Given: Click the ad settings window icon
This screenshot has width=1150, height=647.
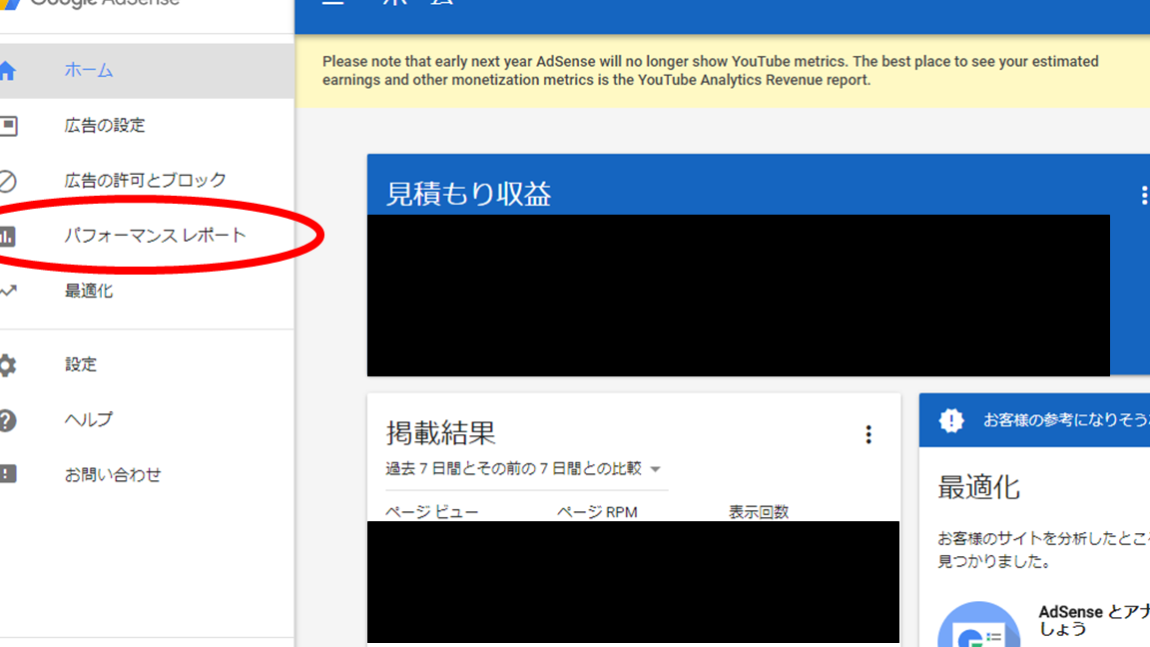Looking at the screenshot, I should coord(8,126).
